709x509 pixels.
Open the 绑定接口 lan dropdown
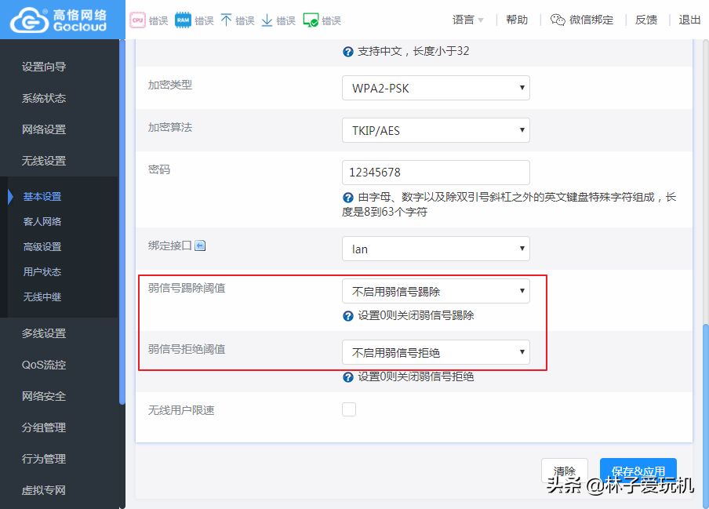pyautogui.click(x=436, y=249)
